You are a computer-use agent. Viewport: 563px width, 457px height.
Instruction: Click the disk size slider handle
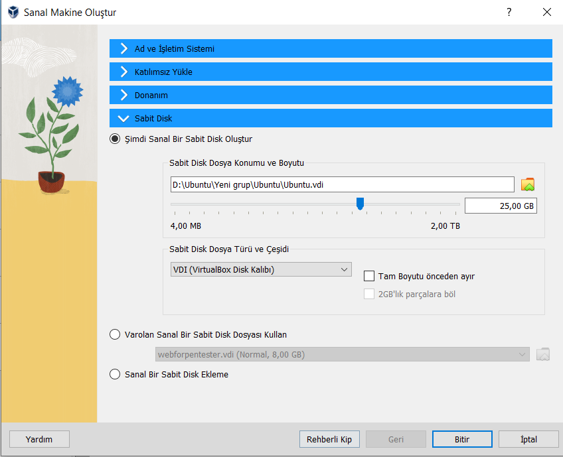tap(360, 204)
